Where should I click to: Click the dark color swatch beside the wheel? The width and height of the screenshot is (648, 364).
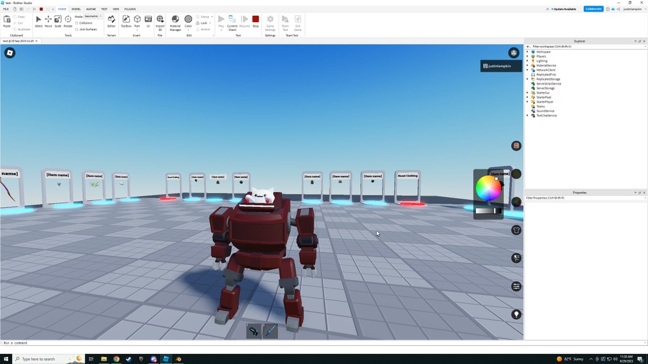point(516,174)
